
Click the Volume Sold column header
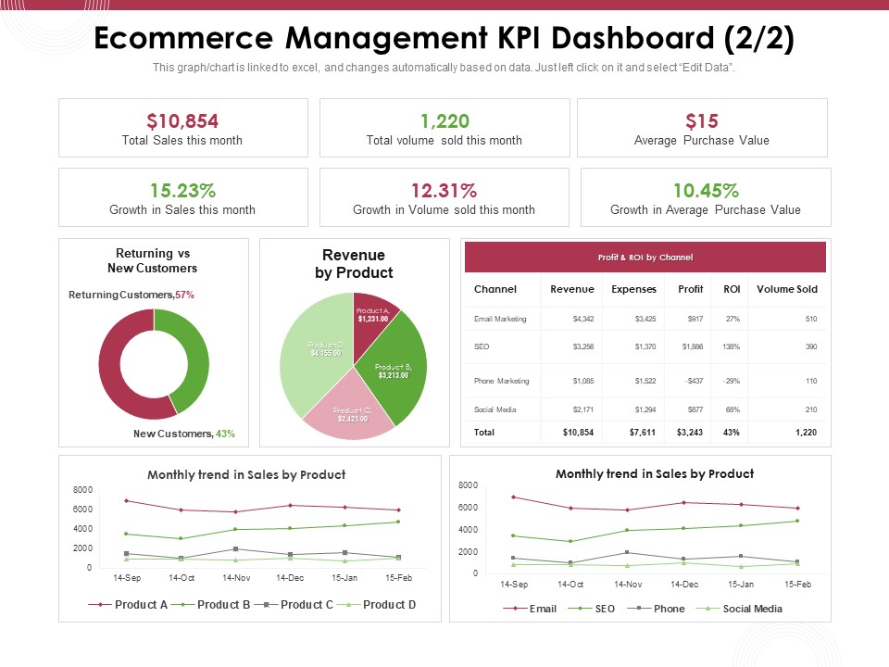click(787, 289)
